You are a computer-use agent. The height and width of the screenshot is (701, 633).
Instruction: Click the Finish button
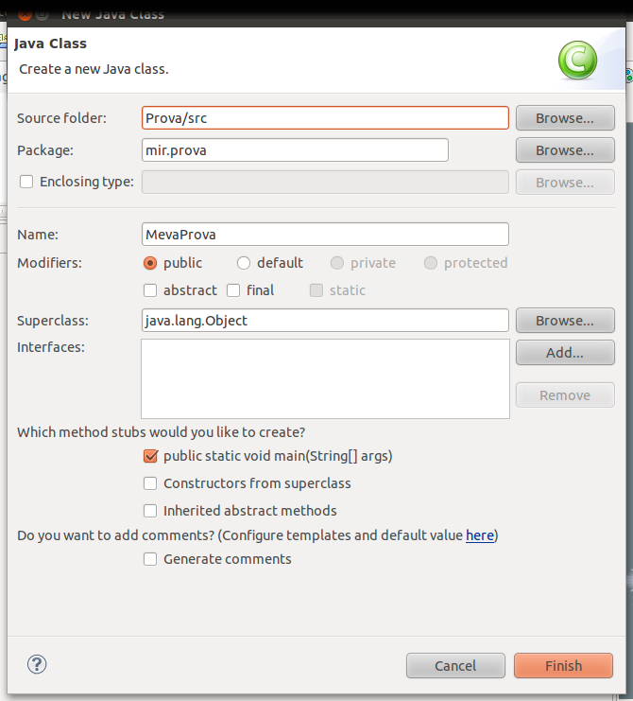click(563, 666)
